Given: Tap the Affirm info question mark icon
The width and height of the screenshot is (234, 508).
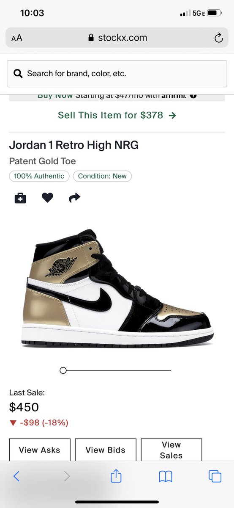Looking at the screenshot, I should point(193,96).
